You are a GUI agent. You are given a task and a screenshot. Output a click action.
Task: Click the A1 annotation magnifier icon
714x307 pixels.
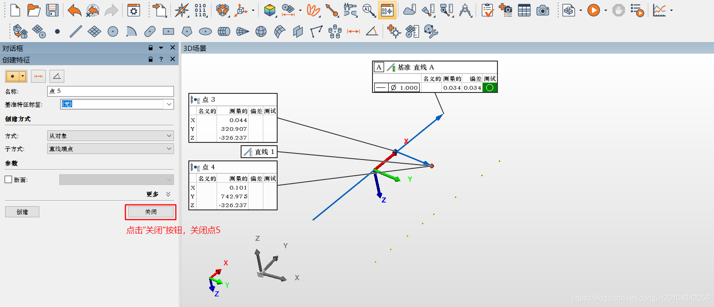pyautogui.click(x=368, y=10)
